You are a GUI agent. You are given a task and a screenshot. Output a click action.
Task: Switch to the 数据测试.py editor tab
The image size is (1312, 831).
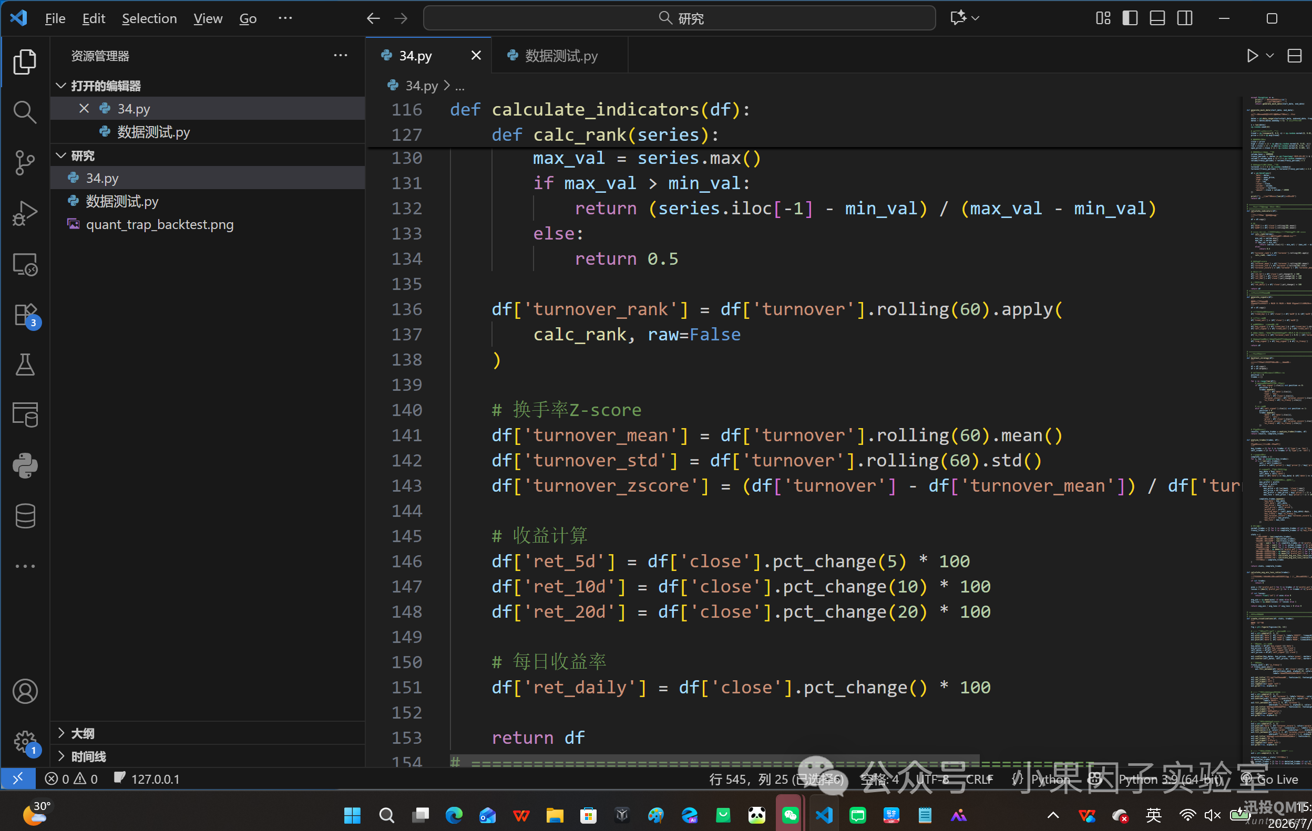(560, 56)
